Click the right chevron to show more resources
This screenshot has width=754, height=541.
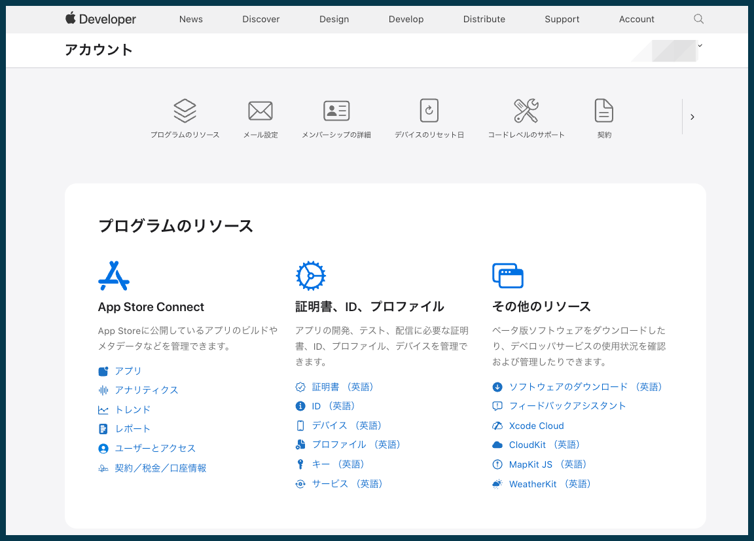point(692,117)
